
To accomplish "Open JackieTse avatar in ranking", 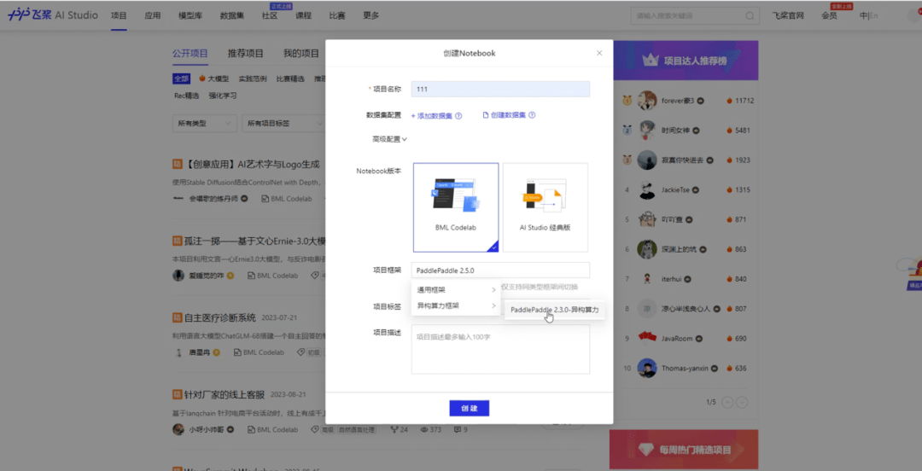I will 647,190.
